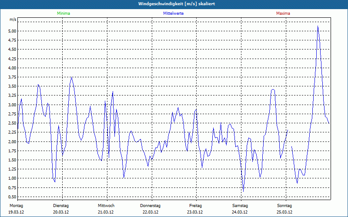The image size is (348, 217).
Task: Click the 5,00 y-axis value
Action: [x=13, y=31]
